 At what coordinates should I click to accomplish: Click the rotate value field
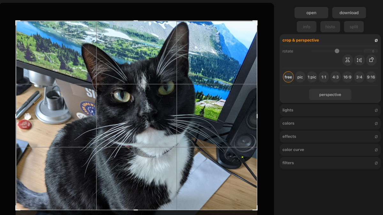coord(371,51)
